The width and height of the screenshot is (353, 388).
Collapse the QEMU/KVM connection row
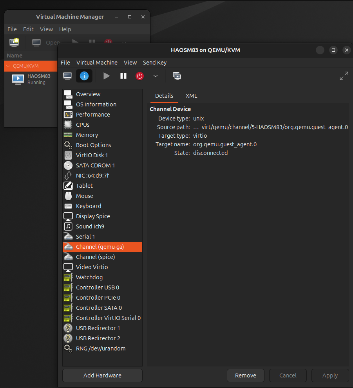coord(8,66)
